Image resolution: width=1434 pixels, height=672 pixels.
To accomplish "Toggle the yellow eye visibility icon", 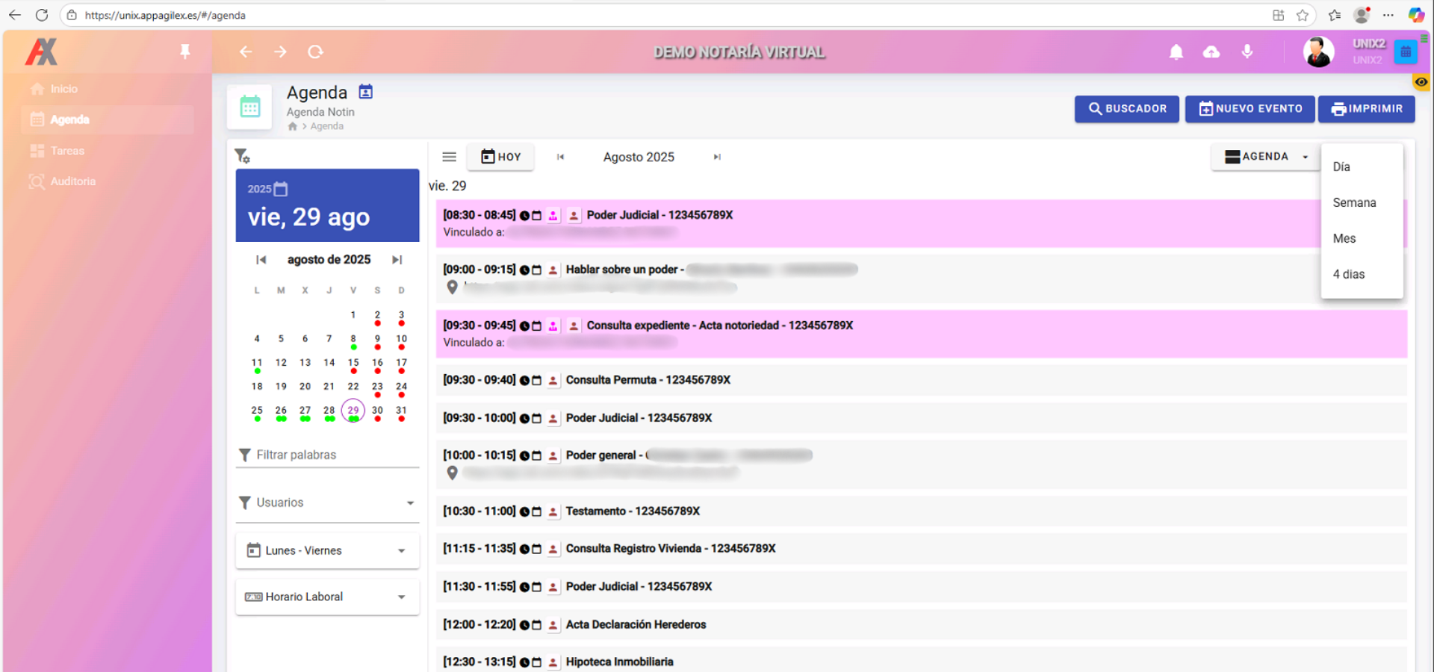I will click(x=1421, y=82).
